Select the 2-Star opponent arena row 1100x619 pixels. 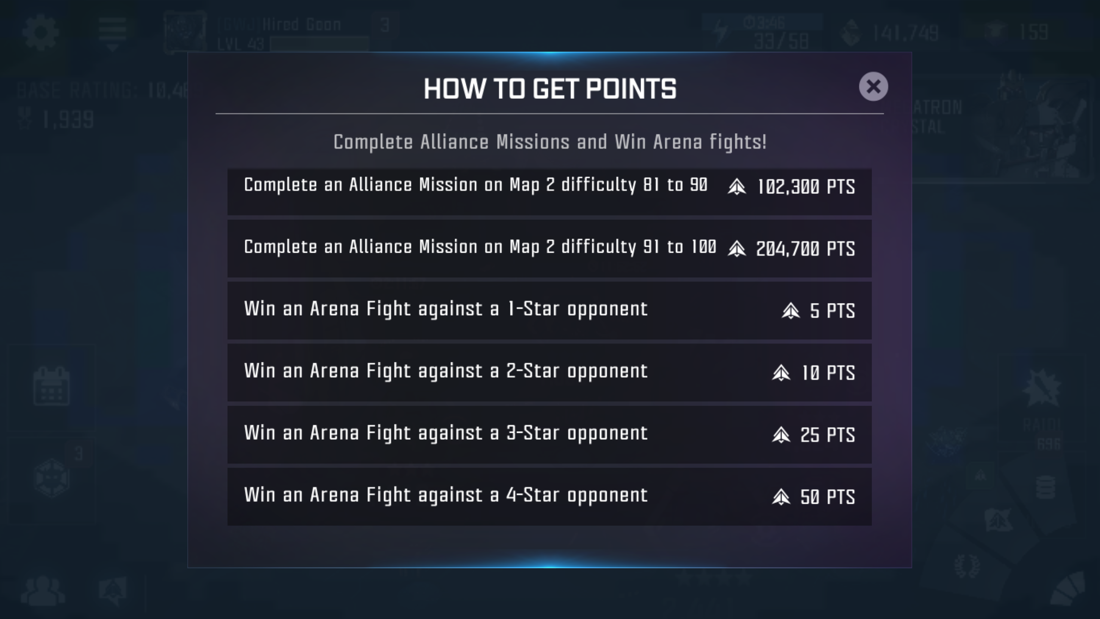[550, 372]
